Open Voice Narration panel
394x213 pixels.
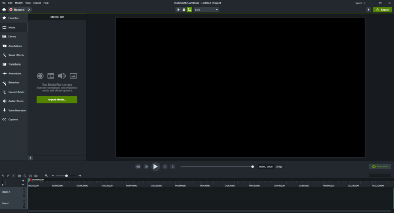click(14, 111)
